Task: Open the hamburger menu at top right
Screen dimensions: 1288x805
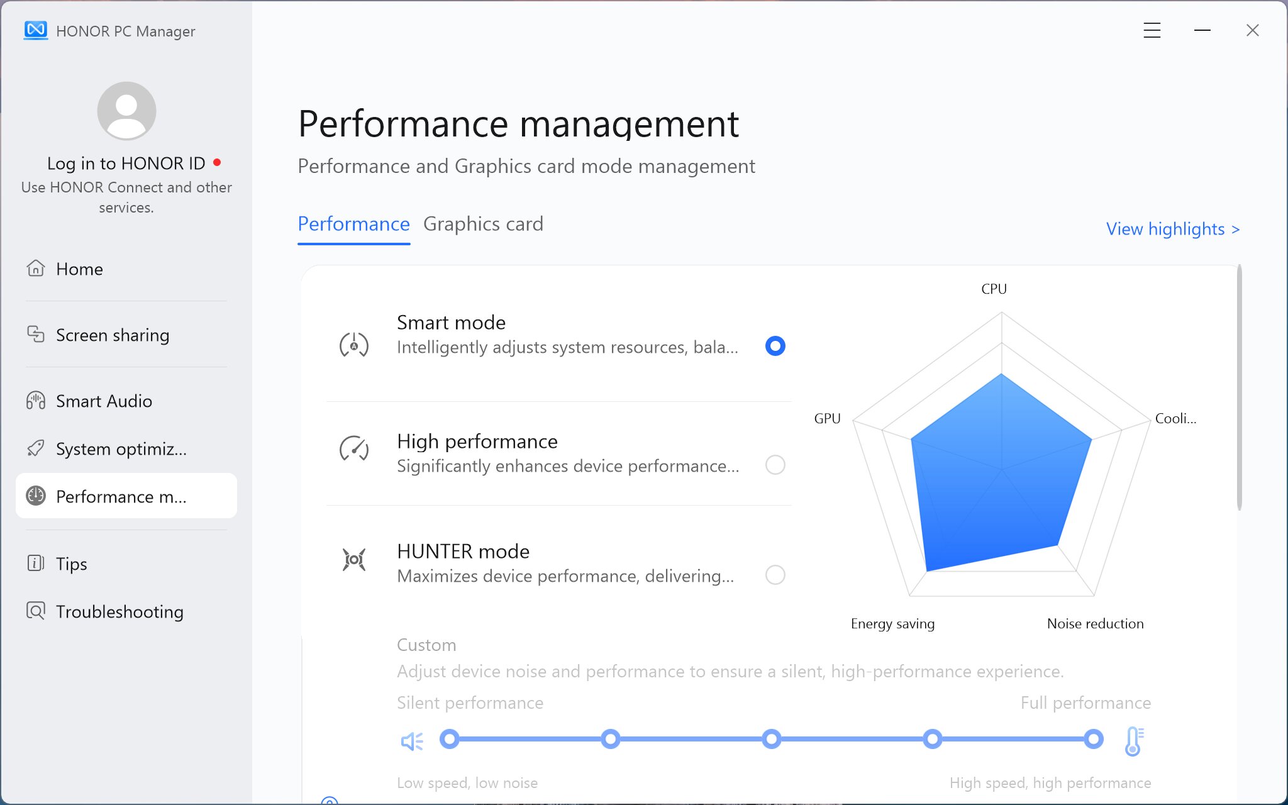Action: point(1152,30)
